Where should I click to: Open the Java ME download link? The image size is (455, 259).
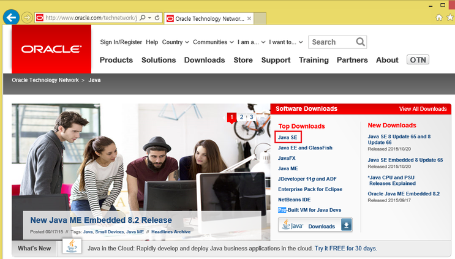pyautogui.click(x=288, y=168)
